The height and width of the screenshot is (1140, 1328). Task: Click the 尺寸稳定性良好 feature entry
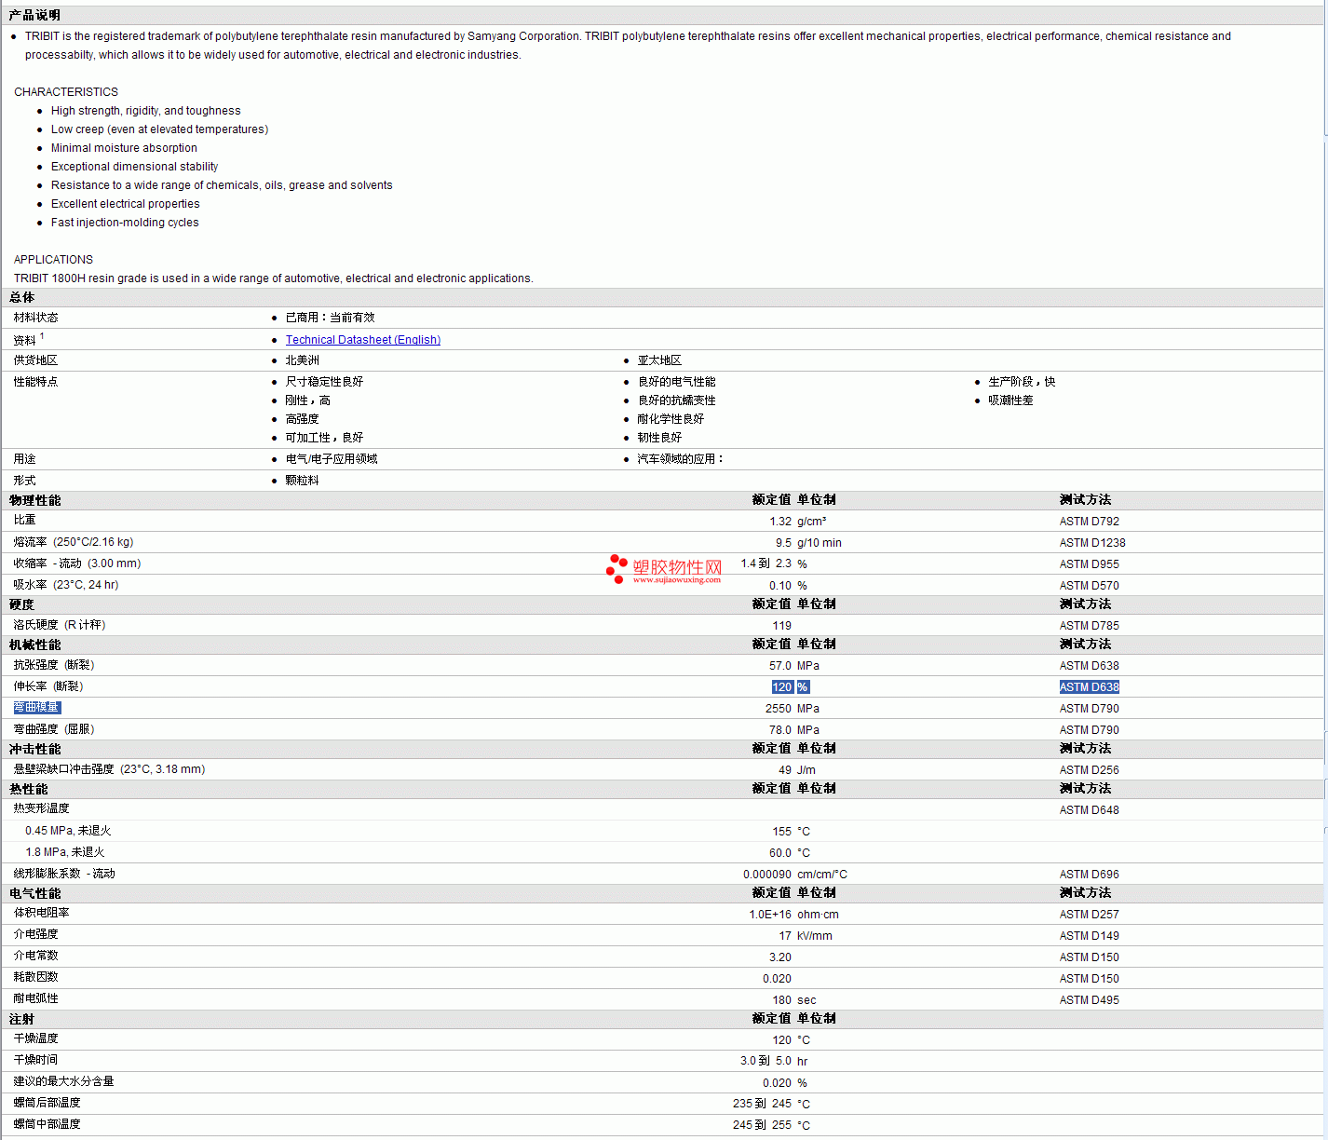click(x=324, y=382)
